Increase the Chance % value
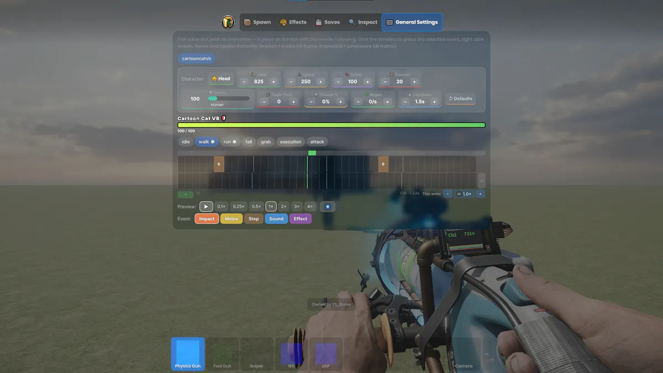 click(341, 102)
